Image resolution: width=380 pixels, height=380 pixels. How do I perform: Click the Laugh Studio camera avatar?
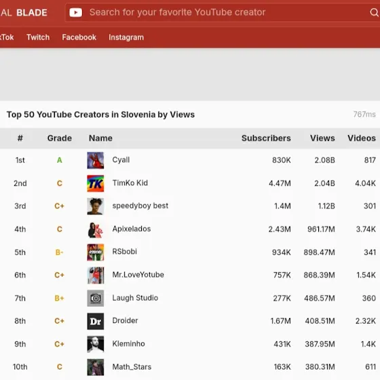[x=96, y=298]
